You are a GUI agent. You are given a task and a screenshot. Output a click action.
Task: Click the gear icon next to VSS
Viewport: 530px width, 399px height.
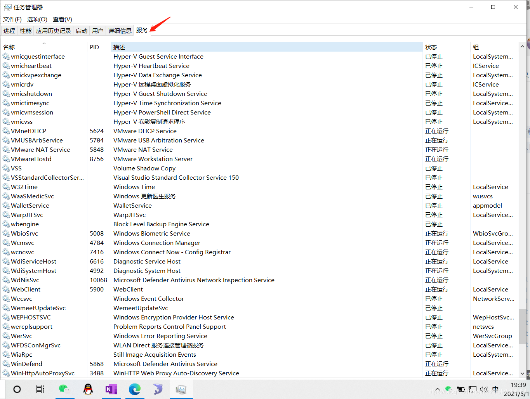6,168
